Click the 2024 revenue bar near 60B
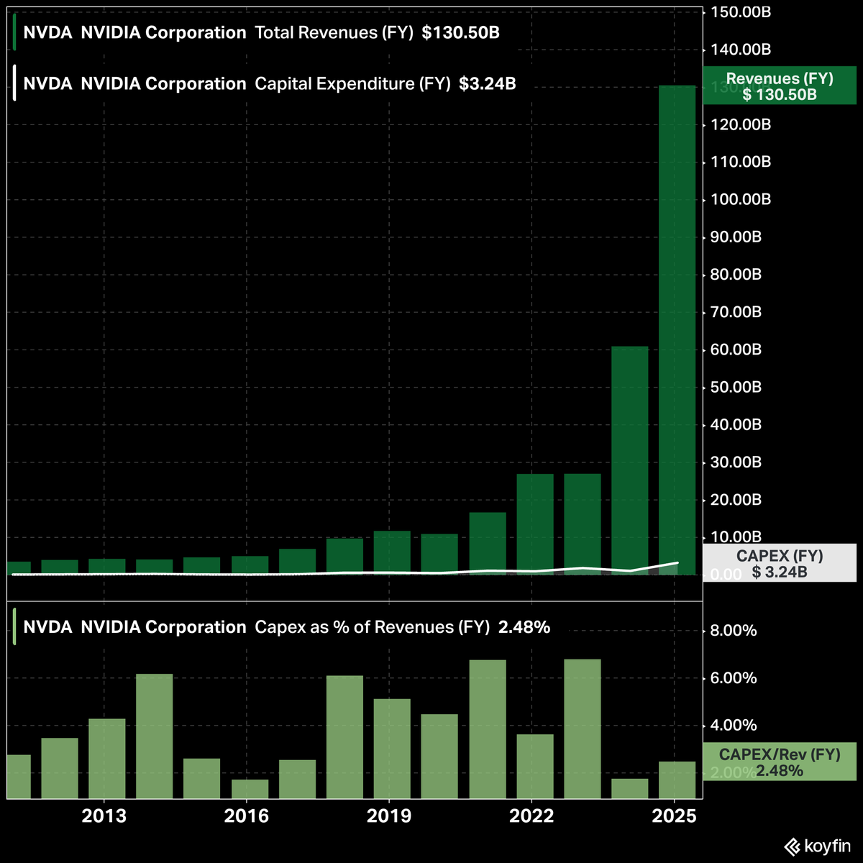The width and height of the screenshot is (863, 863). pos(630,461)
